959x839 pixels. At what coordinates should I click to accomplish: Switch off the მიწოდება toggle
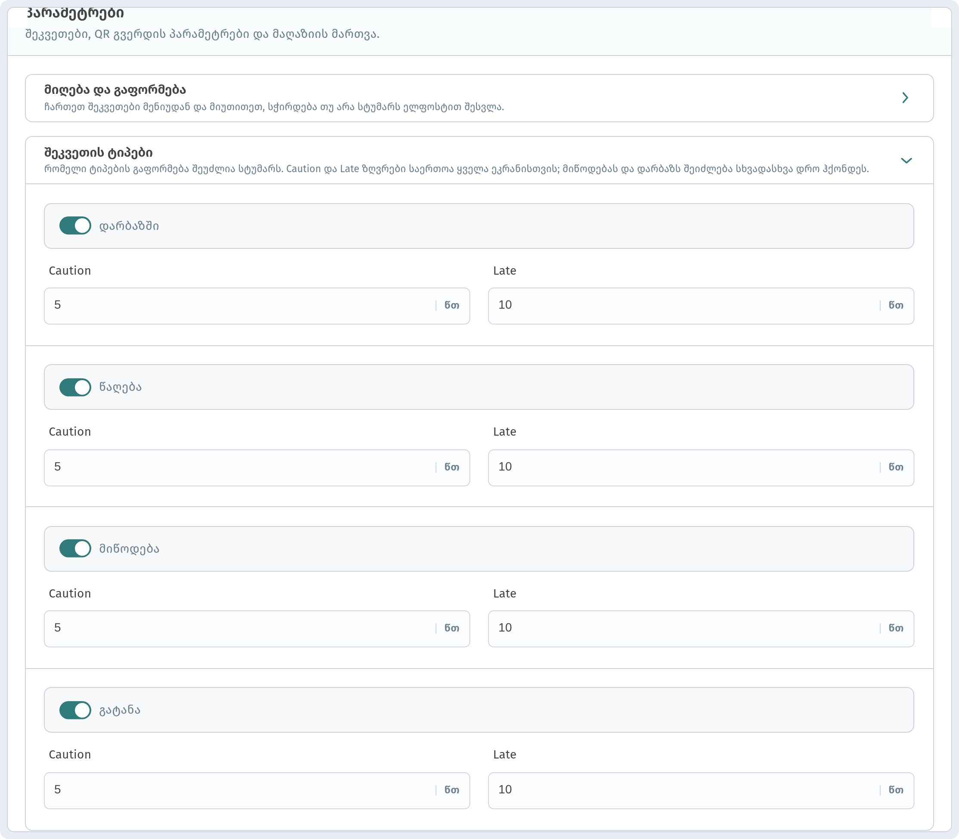click(x=75, y=548)
